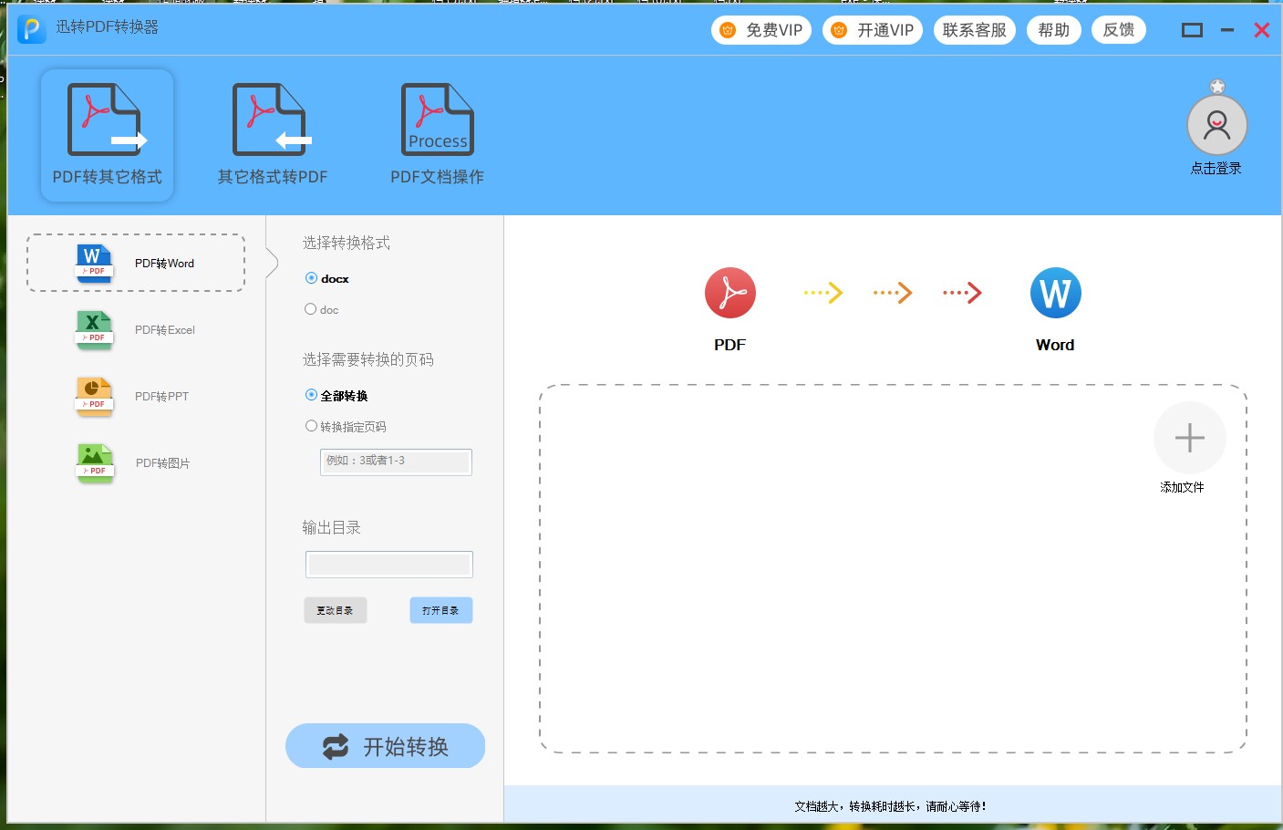1283x830 pixels.
Task: Click the file drop area
Action: (893, 568)
